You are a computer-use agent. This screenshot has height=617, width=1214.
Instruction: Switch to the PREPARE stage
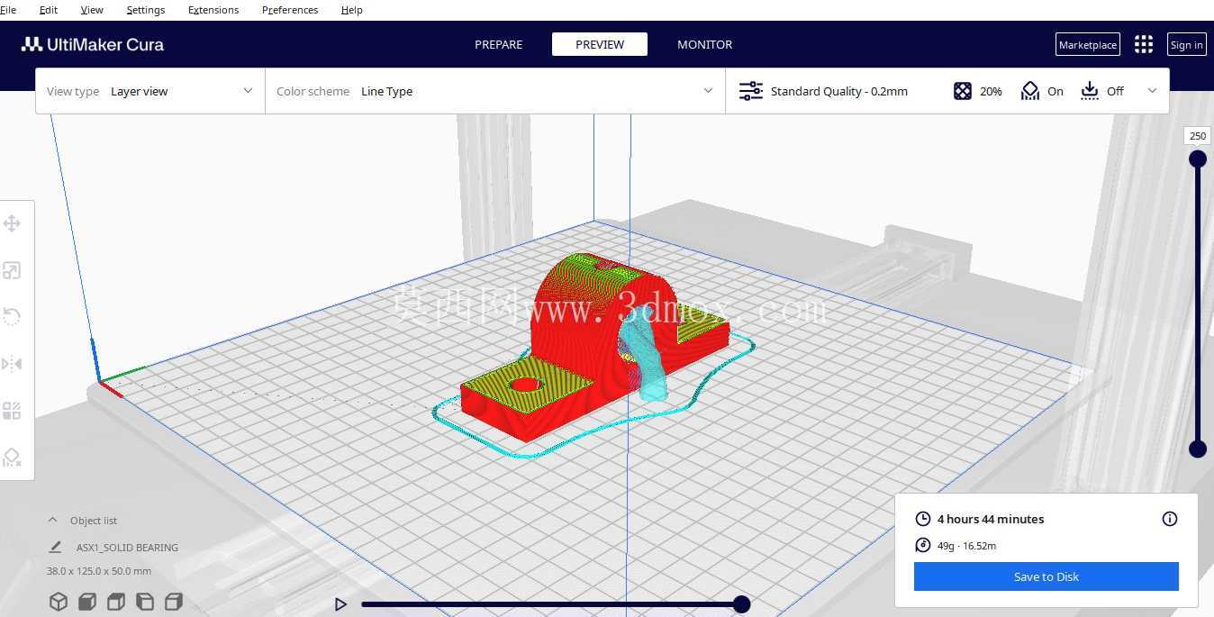(x=499, y=44)
